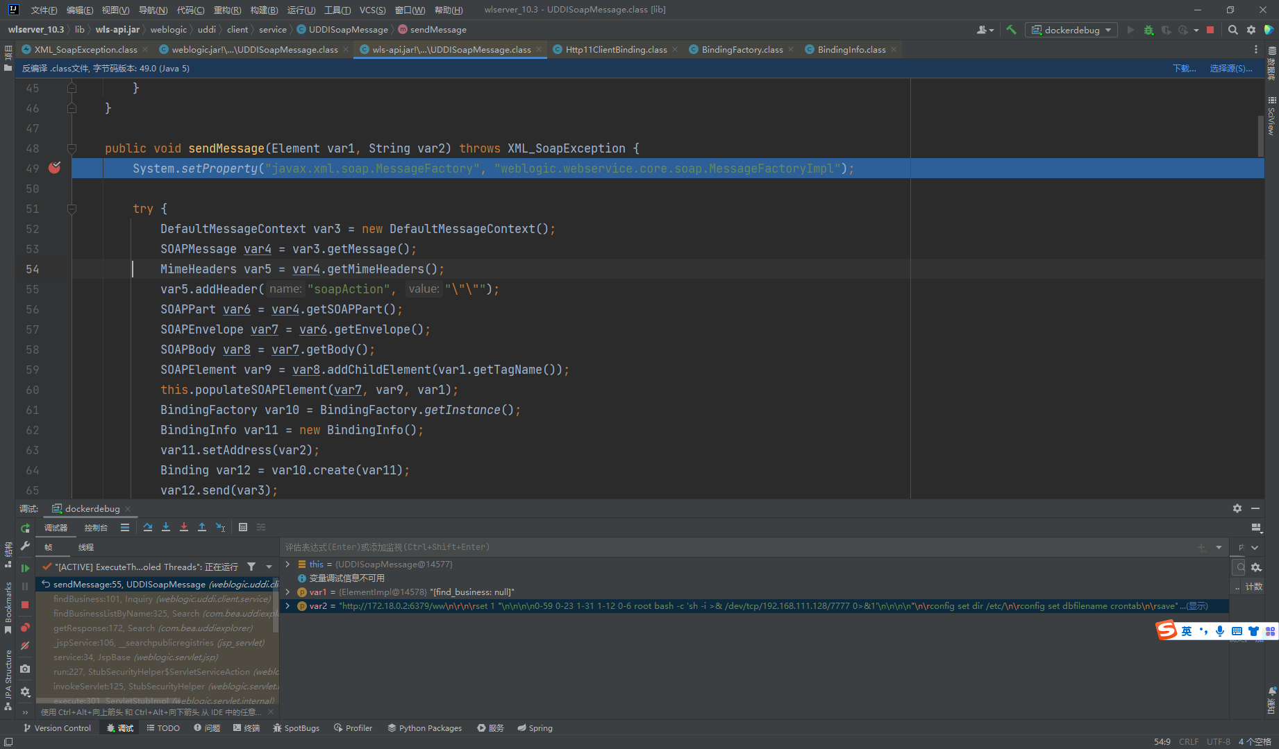Open IDE settings gear in top toolbar
This screenshot has width=1279, height=749.
click(1251, 30)
